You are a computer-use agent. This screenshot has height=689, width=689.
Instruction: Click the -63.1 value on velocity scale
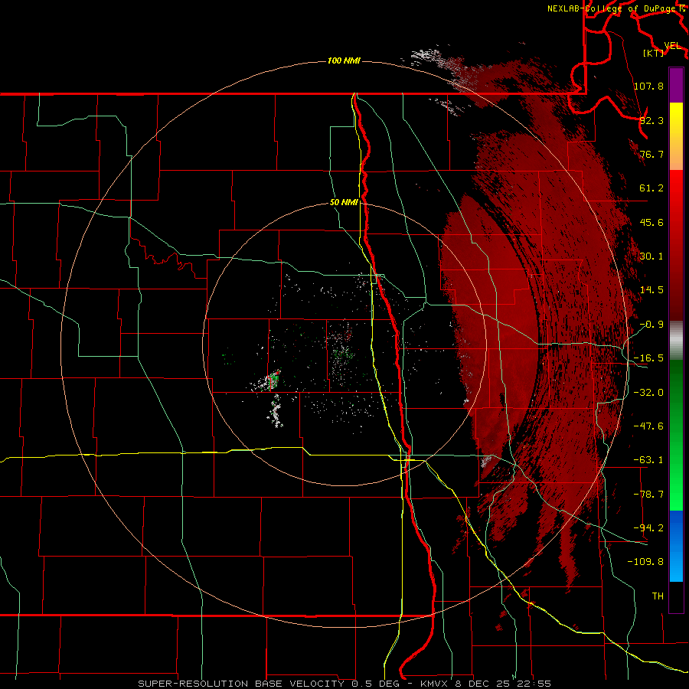648,460
